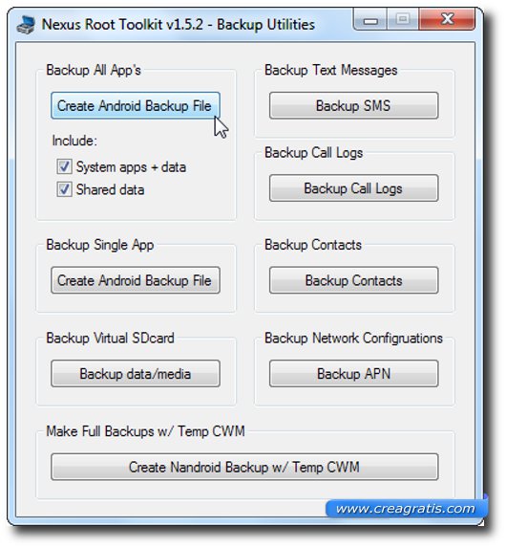Click the Backup APN button
The image size is (506, 548).
coord(353,374)
